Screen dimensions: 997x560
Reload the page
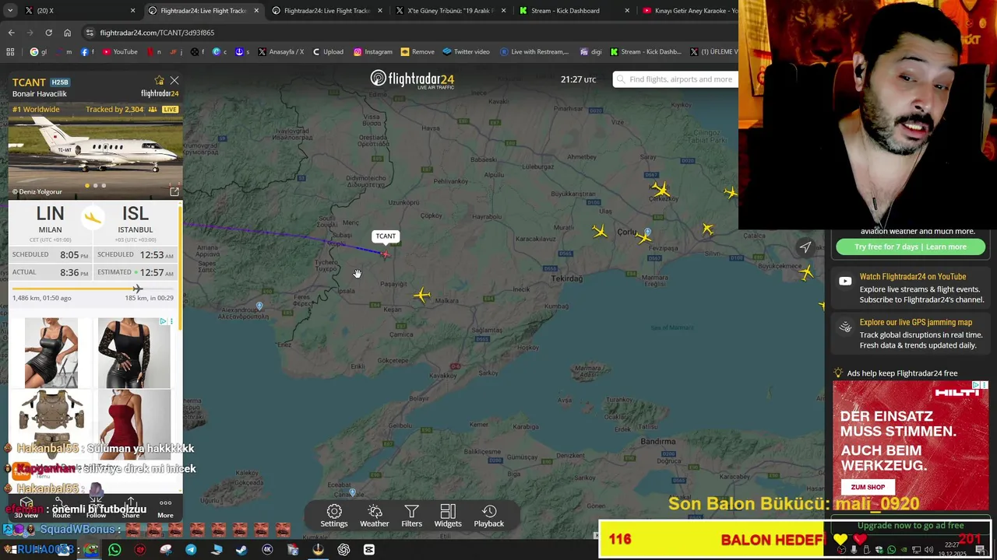point(48,33)
